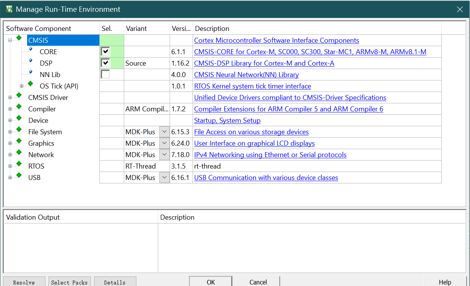The height and width of the screenshot is (286, 470).
Task: Open the IPv4 Networking description link
Action: click(x=270, y=154)
